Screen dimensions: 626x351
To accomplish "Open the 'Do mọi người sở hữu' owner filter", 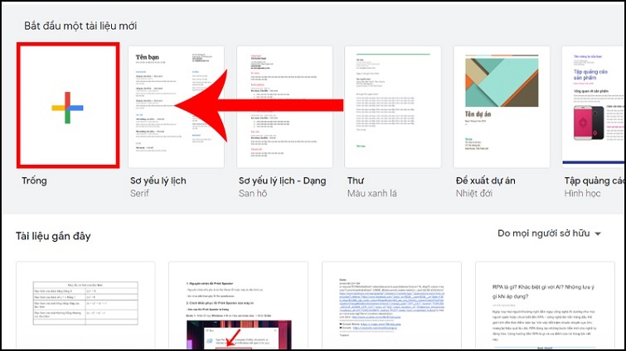I will pyautogui.click(x=543, y=234).
